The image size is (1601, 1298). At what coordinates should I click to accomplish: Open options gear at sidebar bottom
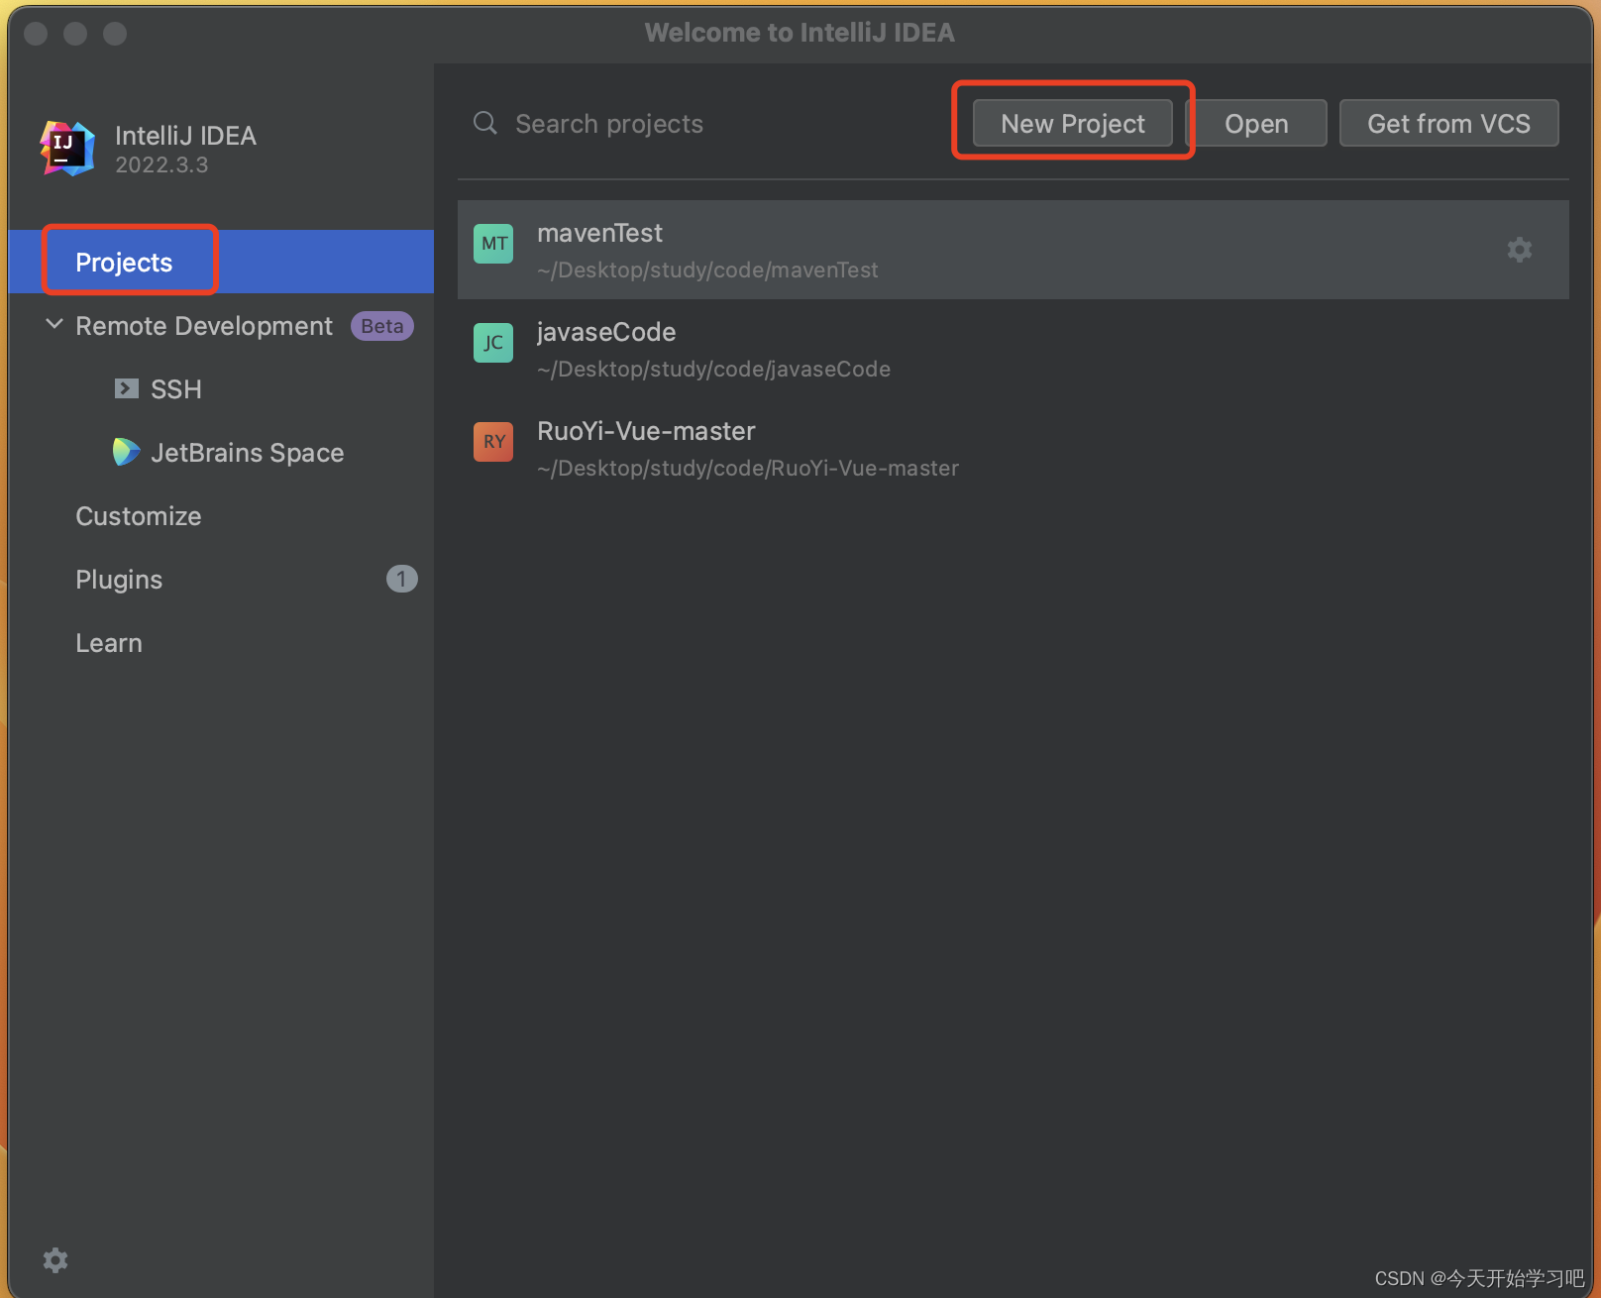pyautogui.click(x=55, y=1260)
